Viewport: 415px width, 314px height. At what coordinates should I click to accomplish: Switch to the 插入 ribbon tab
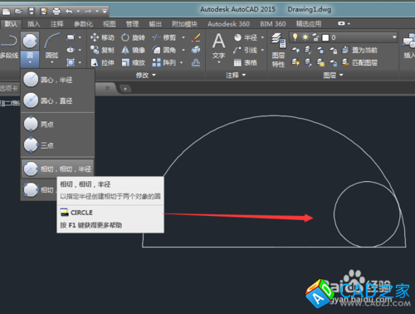(x=34, y=24)
